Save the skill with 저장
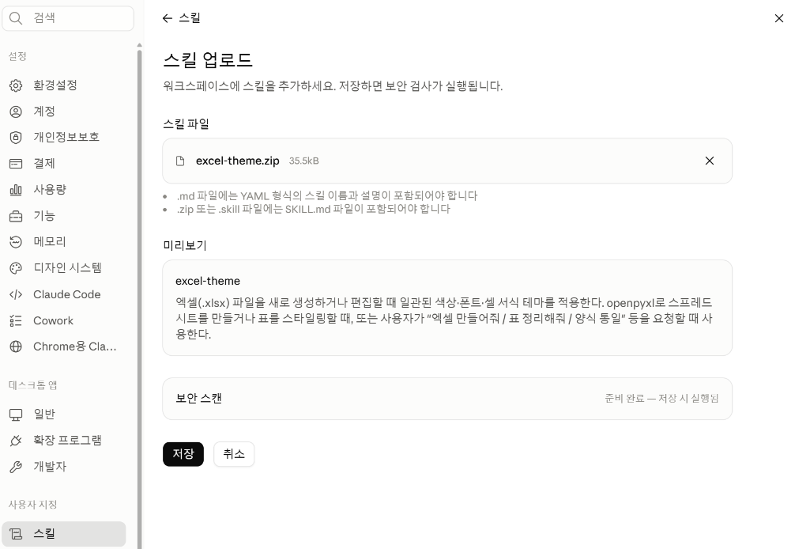The image size is (795, 549). (x=183, y=453)
